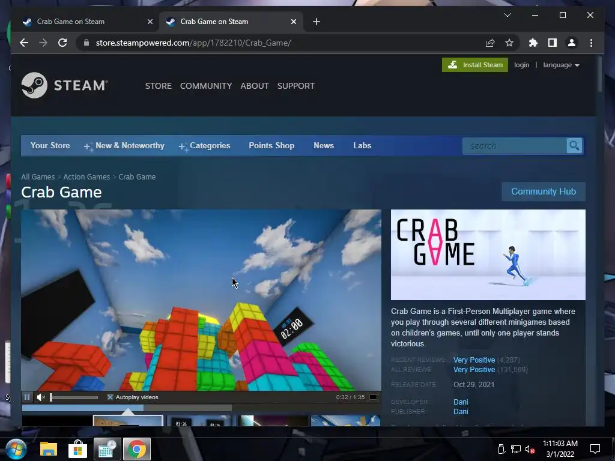Click the login link
The width and height of the screenshot is (615, 461).
521,65
